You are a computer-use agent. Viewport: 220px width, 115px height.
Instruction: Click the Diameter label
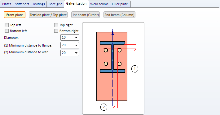point(11,38)
